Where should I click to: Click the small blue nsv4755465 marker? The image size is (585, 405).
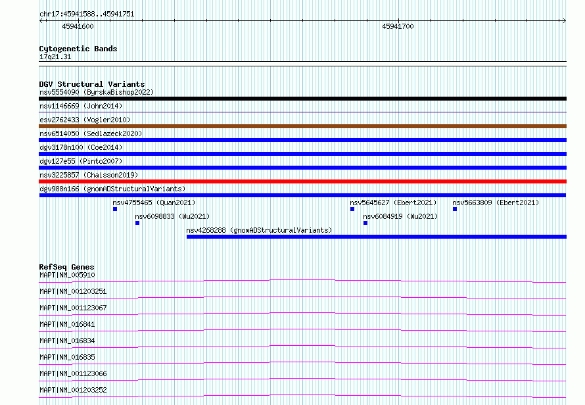(115, 209)
